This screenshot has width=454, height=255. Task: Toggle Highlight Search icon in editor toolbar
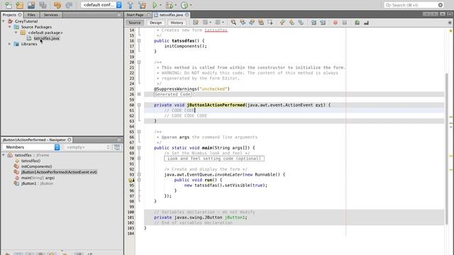click(x=261, y=23)
